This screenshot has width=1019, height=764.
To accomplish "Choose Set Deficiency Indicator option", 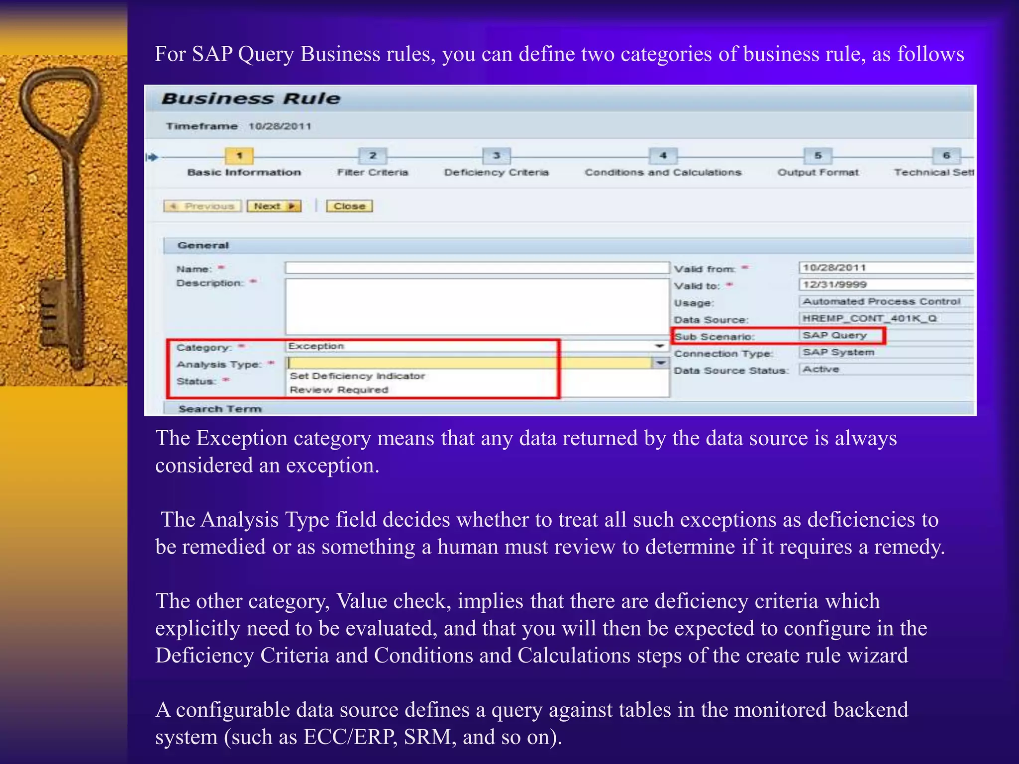I will pyautogui.click(x=357, y=376).
